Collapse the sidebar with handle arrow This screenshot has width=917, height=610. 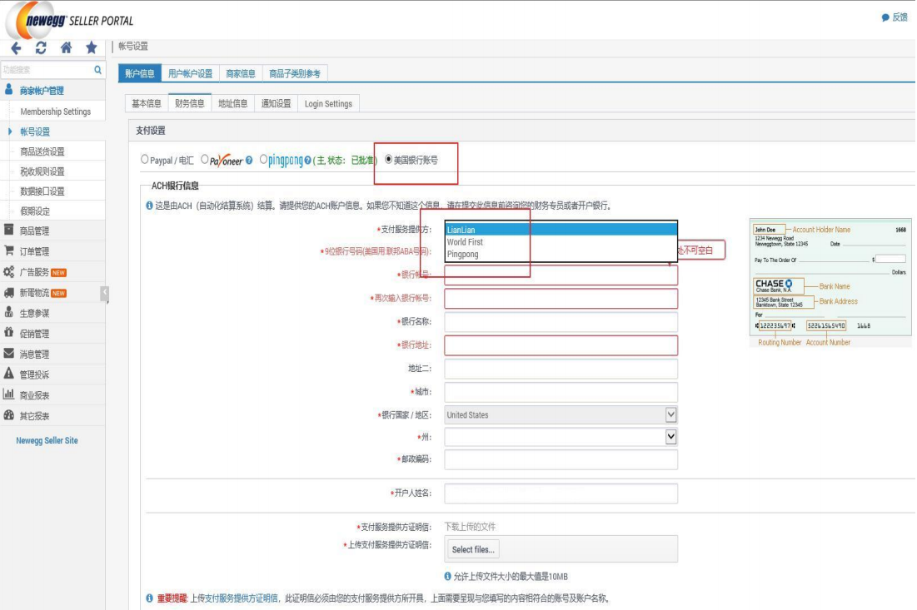[105, 293]
